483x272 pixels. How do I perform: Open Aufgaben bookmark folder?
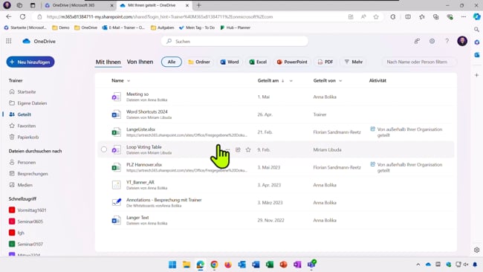[x=162, y=27]
